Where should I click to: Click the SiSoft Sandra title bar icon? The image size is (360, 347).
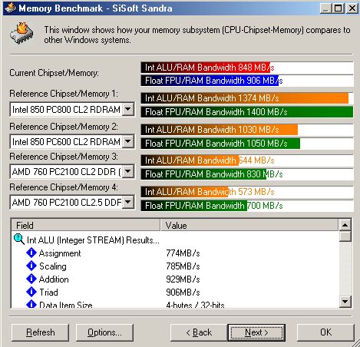tap(11, 8)
